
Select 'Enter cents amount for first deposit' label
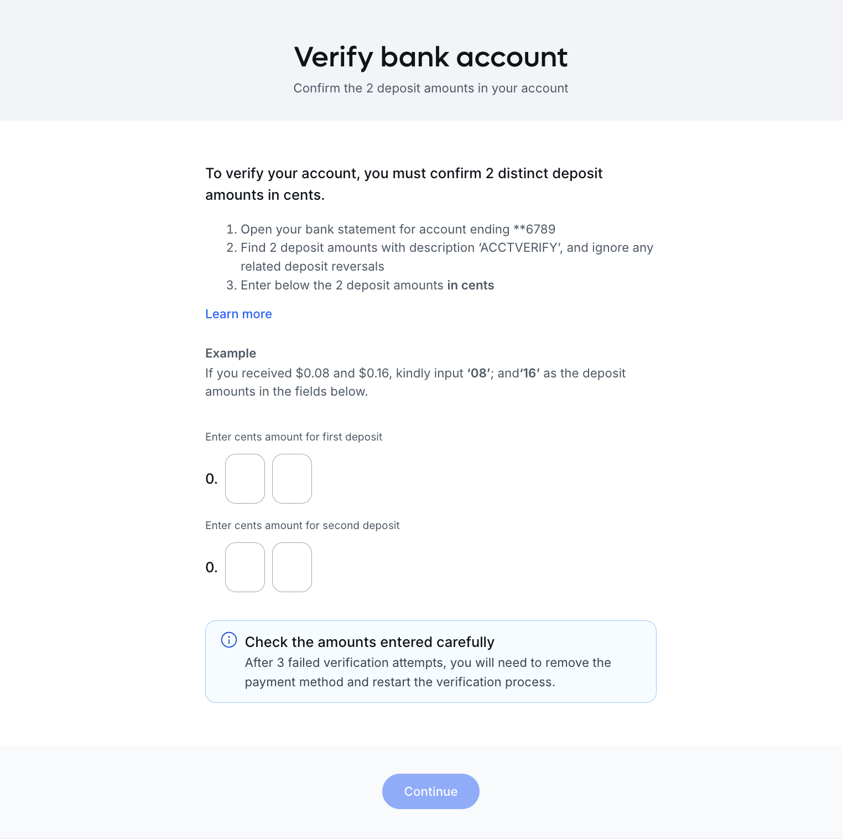(x=294, y=437)
